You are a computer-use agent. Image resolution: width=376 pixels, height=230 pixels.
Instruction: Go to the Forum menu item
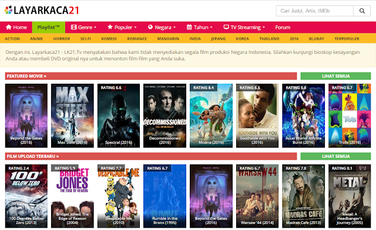(x=283, y=28)
